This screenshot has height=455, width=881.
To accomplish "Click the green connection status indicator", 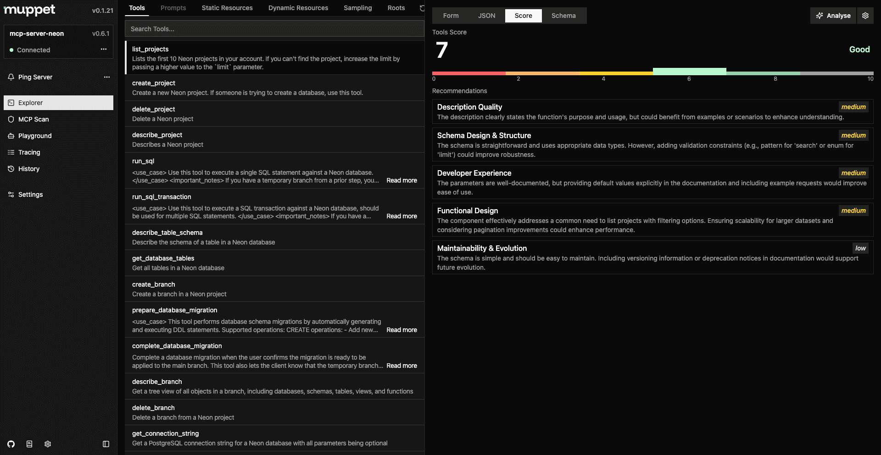I will (x=12, y=50).
